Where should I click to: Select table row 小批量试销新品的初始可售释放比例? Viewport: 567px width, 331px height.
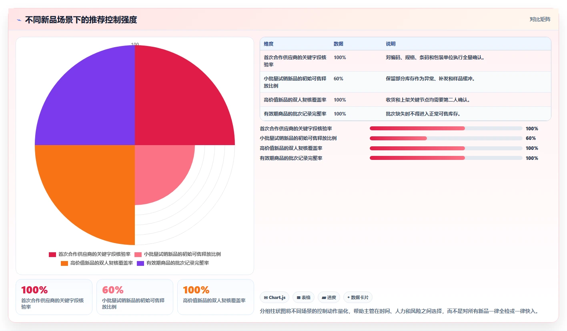pyautogui.click(x=405, y=82)
